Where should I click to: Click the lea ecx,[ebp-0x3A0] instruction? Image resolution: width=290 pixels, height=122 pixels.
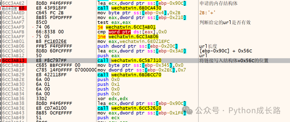(x=142, y=51)
